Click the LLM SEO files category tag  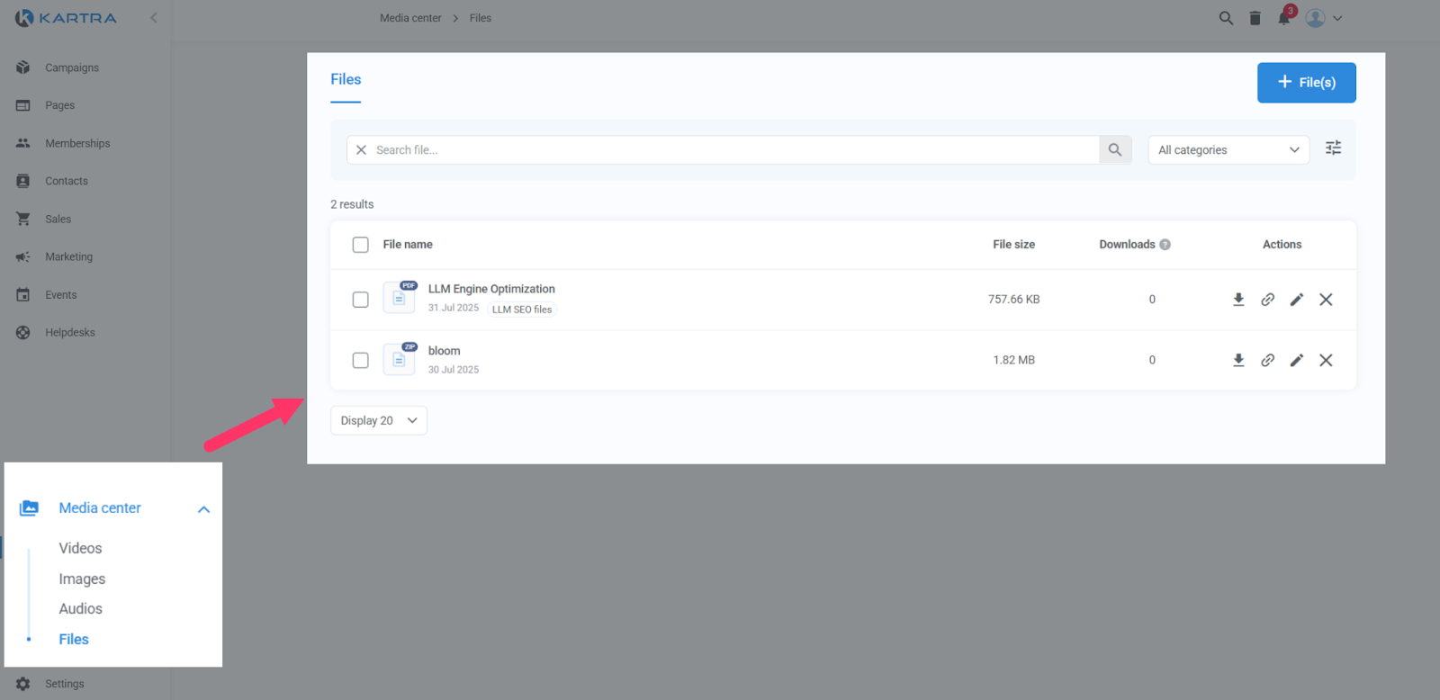522,310
